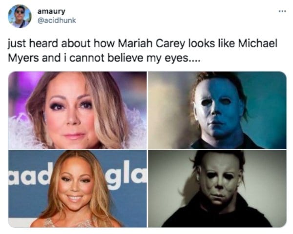Click the 'aad' lettering on the blue backdrop
The width and height of the screenshot is (293, 234).
(28, 174)
